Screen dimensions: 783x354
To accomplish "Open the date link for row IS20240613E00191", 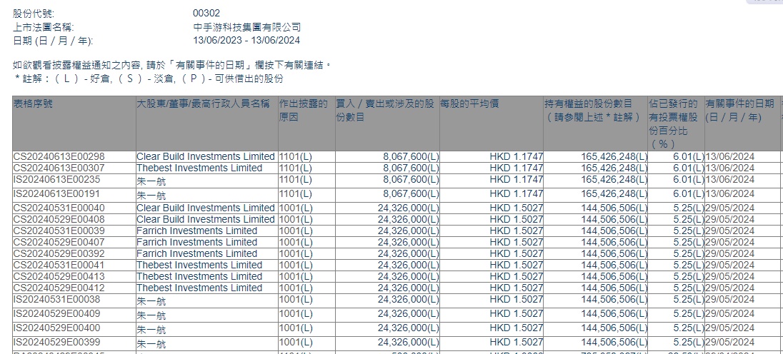I will [x=729, y=194].
